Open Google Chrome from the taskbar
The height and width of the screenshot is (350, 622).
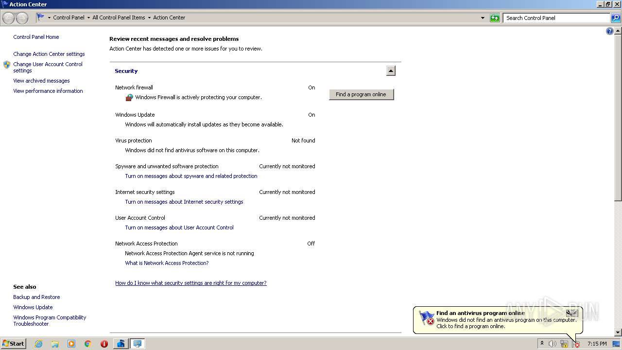click(88, 344)
